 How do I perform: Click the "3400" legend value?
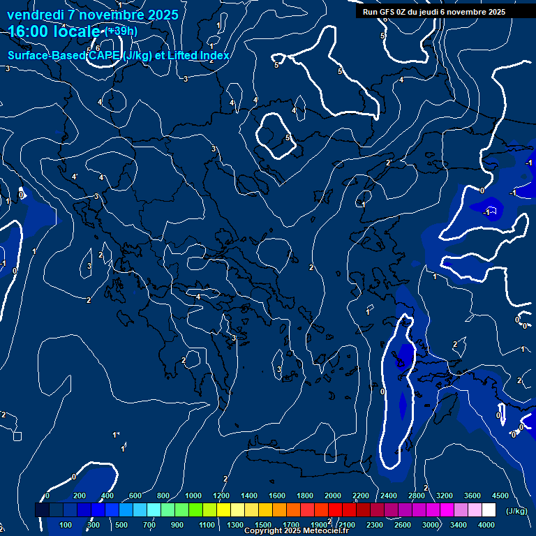[x=458, y=525]
